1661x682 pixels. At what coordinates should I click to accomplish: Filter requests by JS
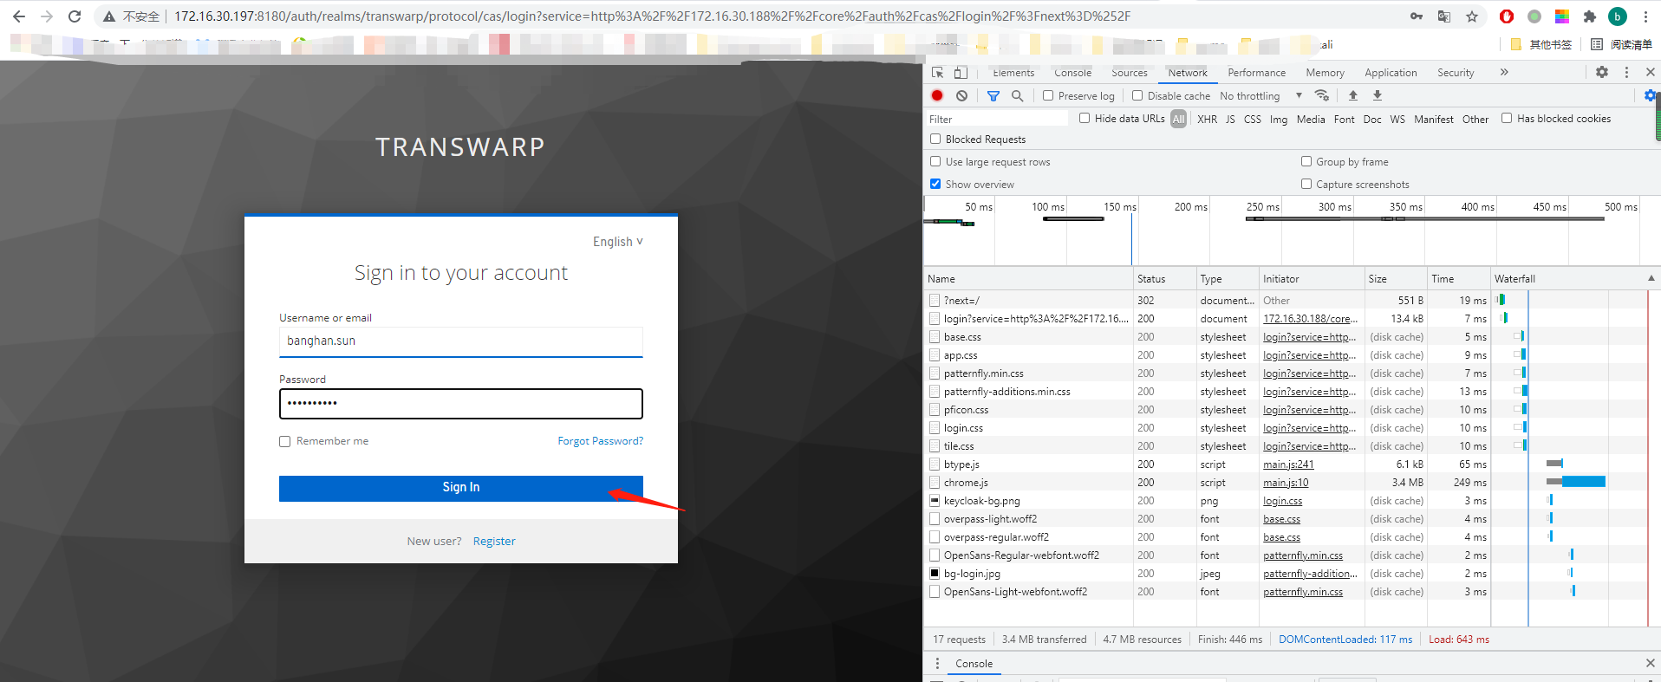pos(1230,120)
